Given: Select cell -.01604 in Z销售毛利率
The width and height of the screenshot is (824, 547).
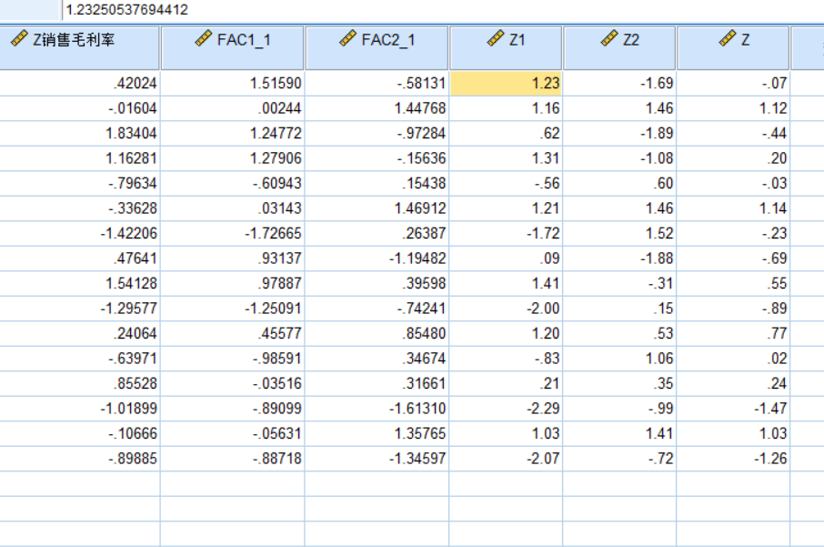Looking at the screenshot, I should [x=79, y=108].
